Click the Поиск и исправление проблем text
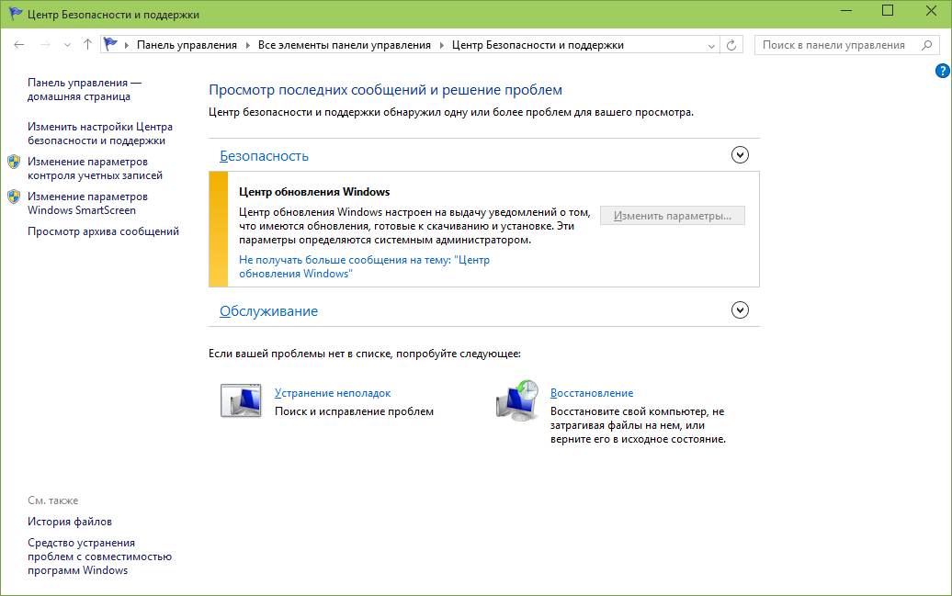Screen dimensions: 952x596 (354, 411)
